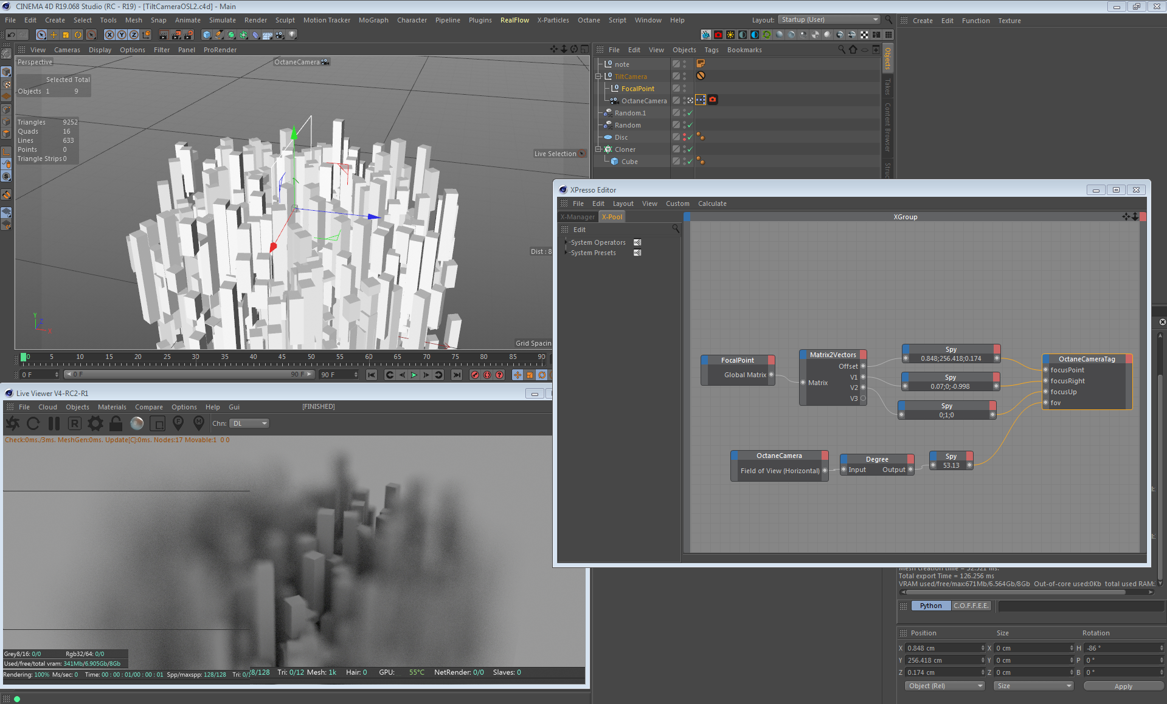Toggle the enable checkmark for Cloner
The width and height of the screenshot is (1167, 704).
pos(690,149)
